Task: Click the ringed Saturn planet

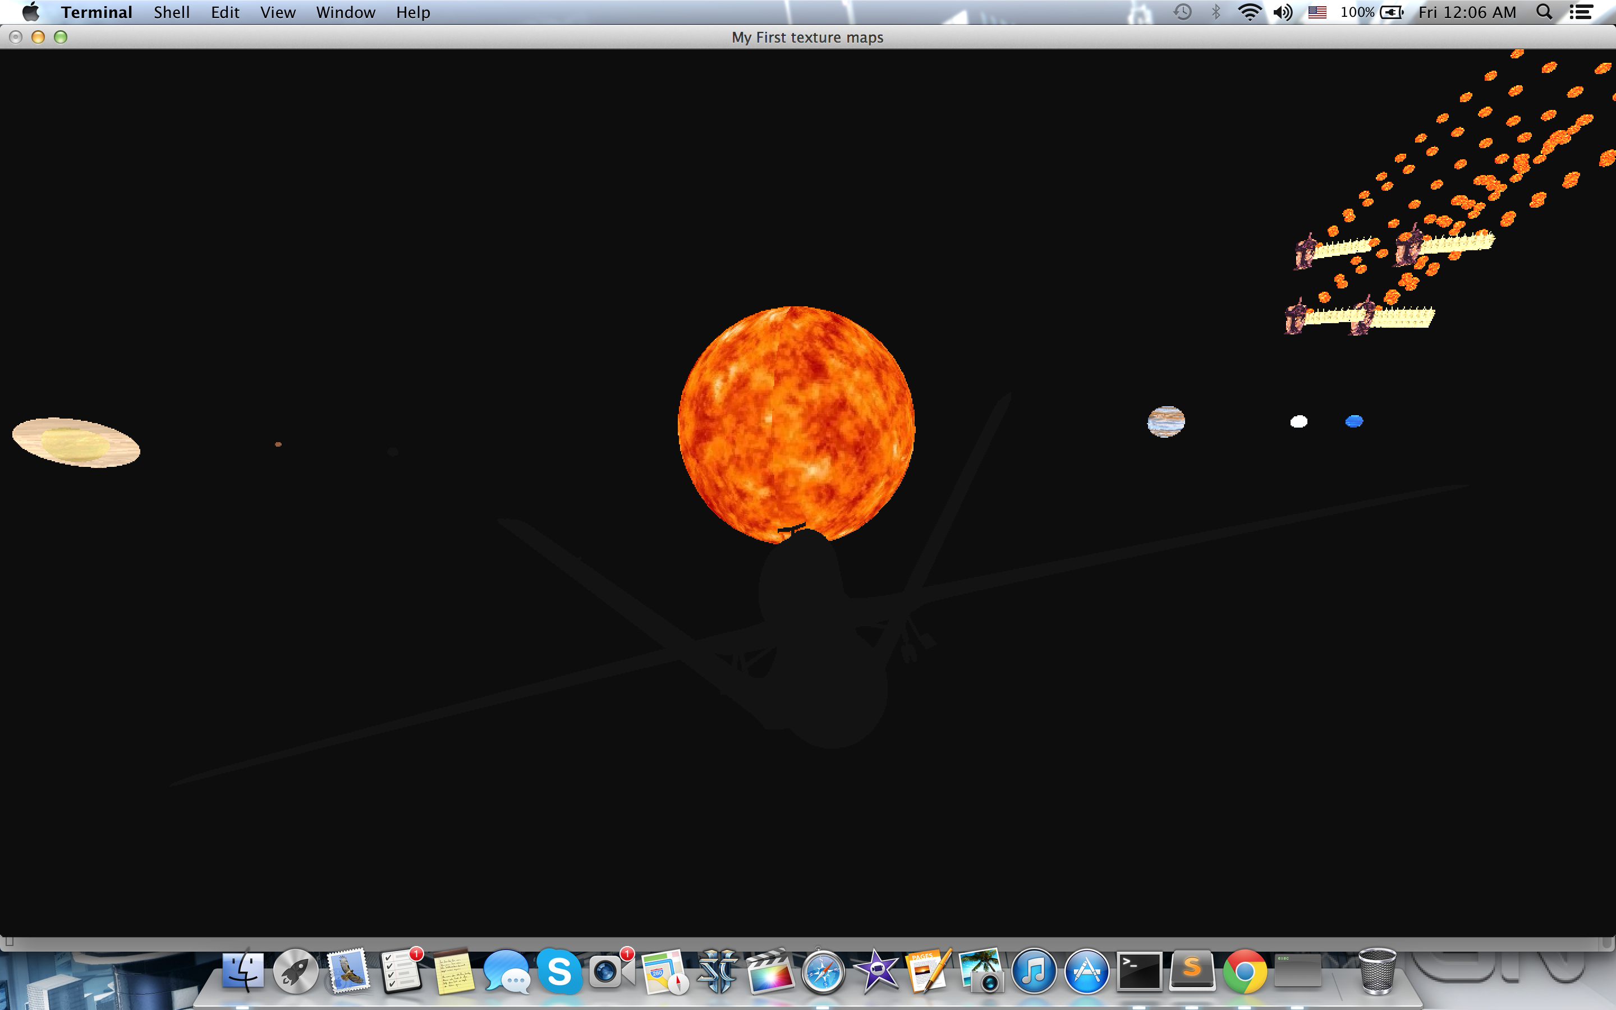Action: 76,442
